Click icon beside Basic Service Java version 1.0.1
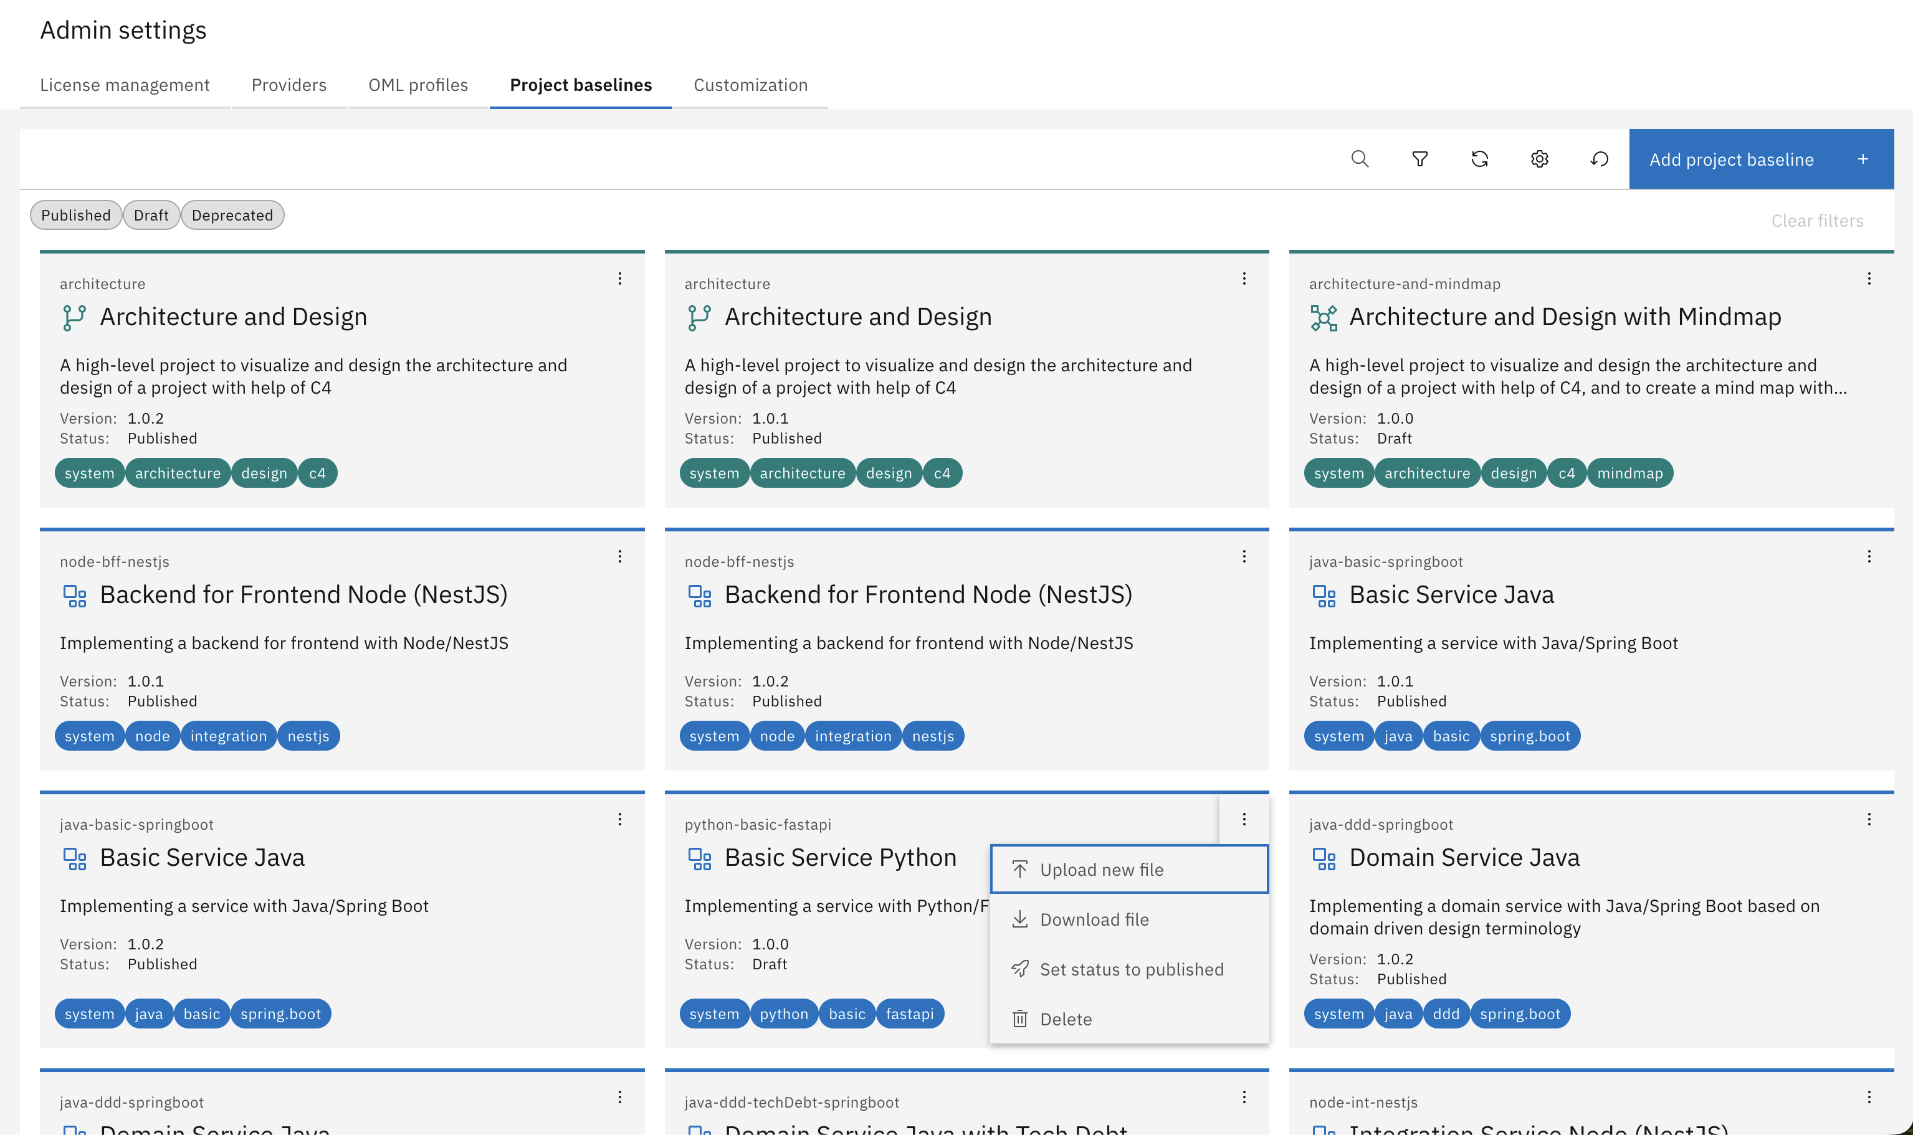This screenshot has height=1135, width=1913. [x=1324, y=596]
